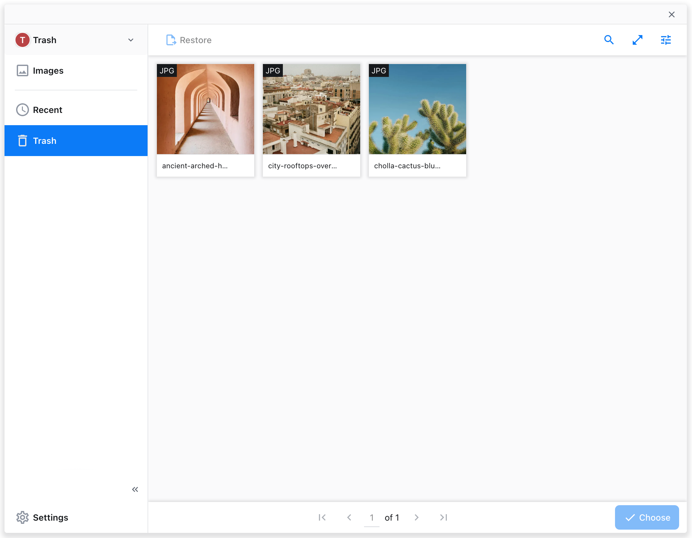This screenshot has width=692, height=538.
Task: Click the page number input field
Action: point(371,517)
